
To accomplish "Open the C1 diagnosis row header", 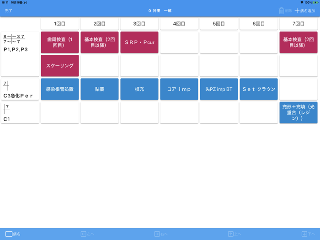I will point(20,112).
